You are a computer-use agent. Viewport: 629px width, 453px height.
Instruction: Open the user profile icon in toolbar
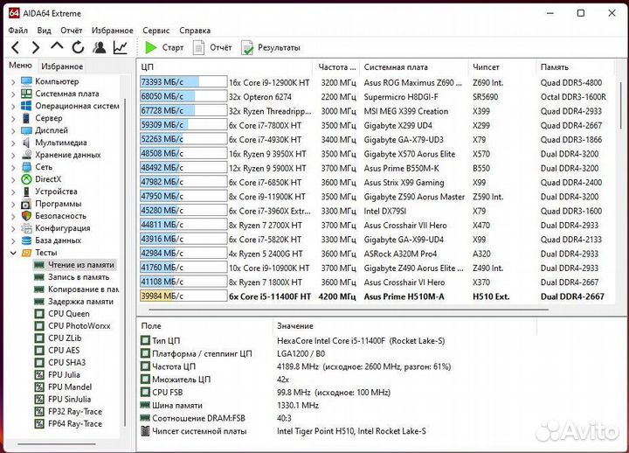[99, 47]
